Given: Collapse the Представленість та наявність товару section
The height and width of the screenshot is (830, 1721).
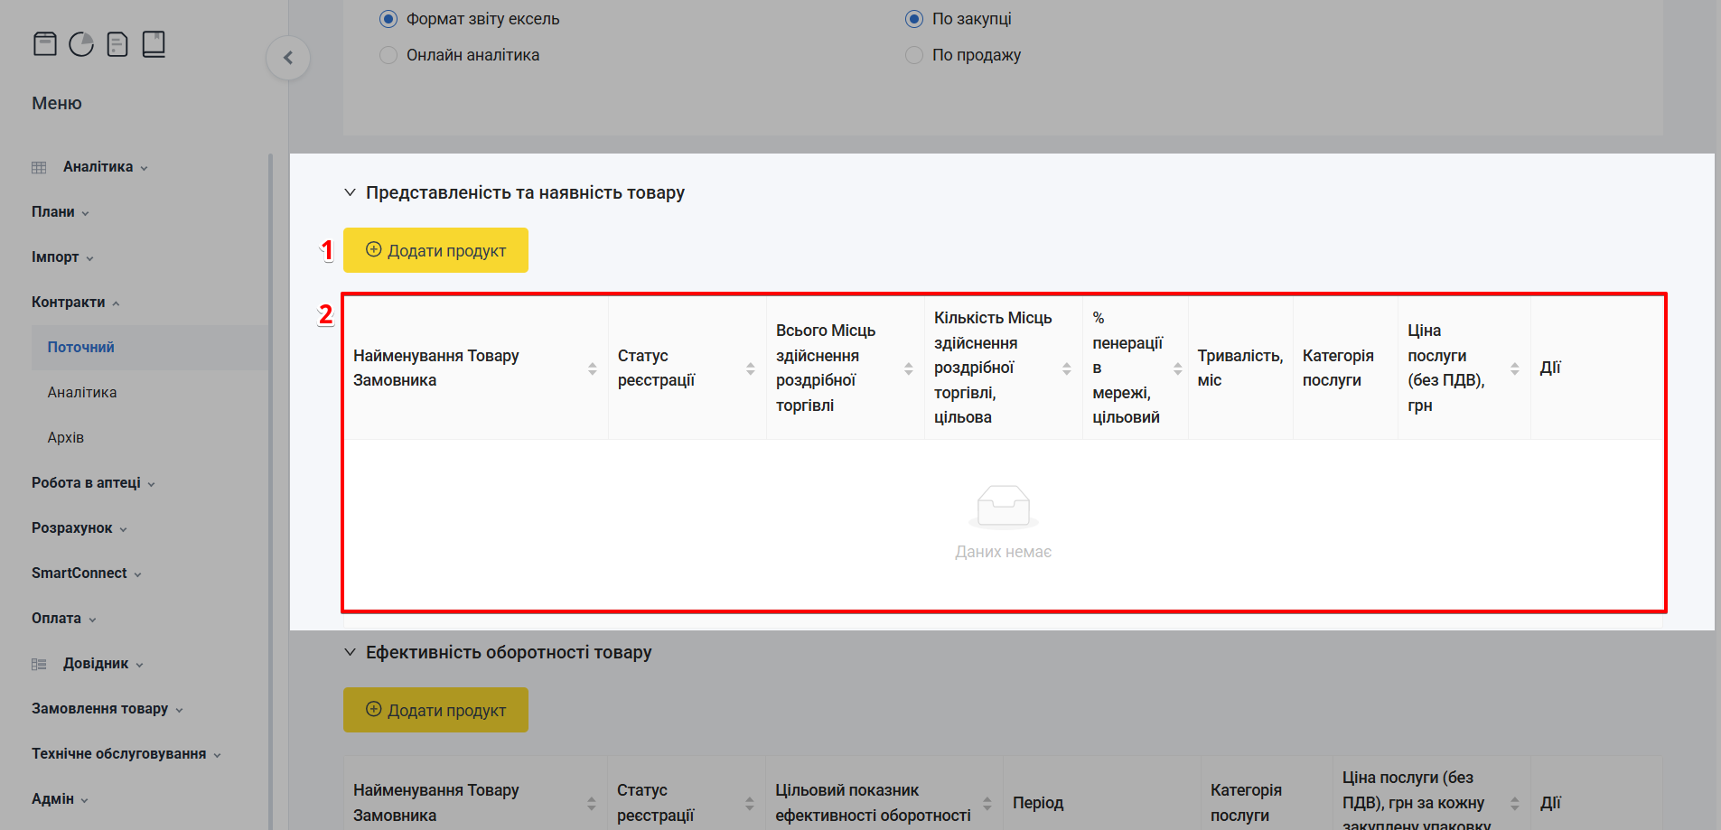Looking at the screenshot, I should click(x=350, y=192).
